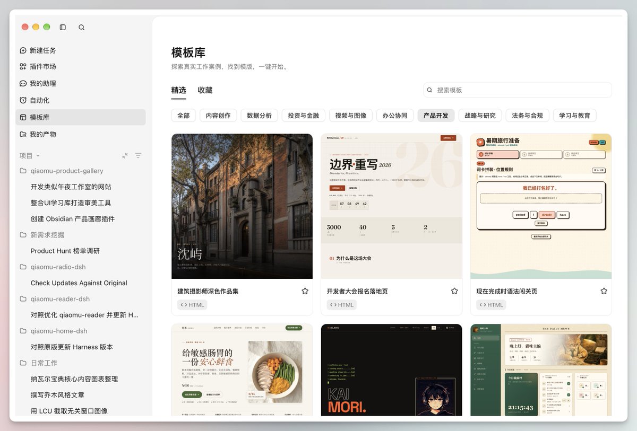This screenshot has width=637, height=431.
Task: Filter templates by 法务与合规
Action: [x=528, y=116]
